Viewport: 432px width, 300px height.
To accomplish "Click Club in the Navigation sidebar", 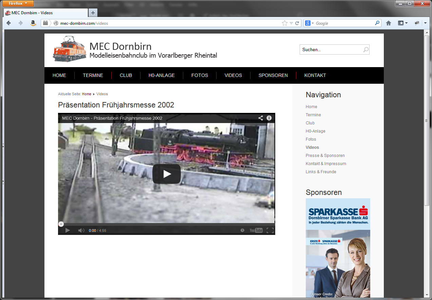I will tap(310, 123).
